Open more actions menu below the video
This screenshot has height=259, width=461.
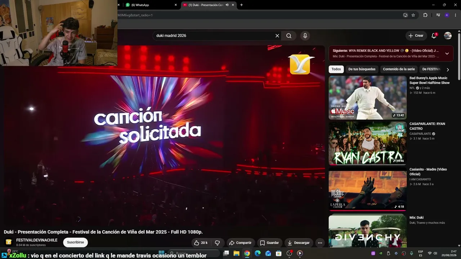[x=320, y=243]
